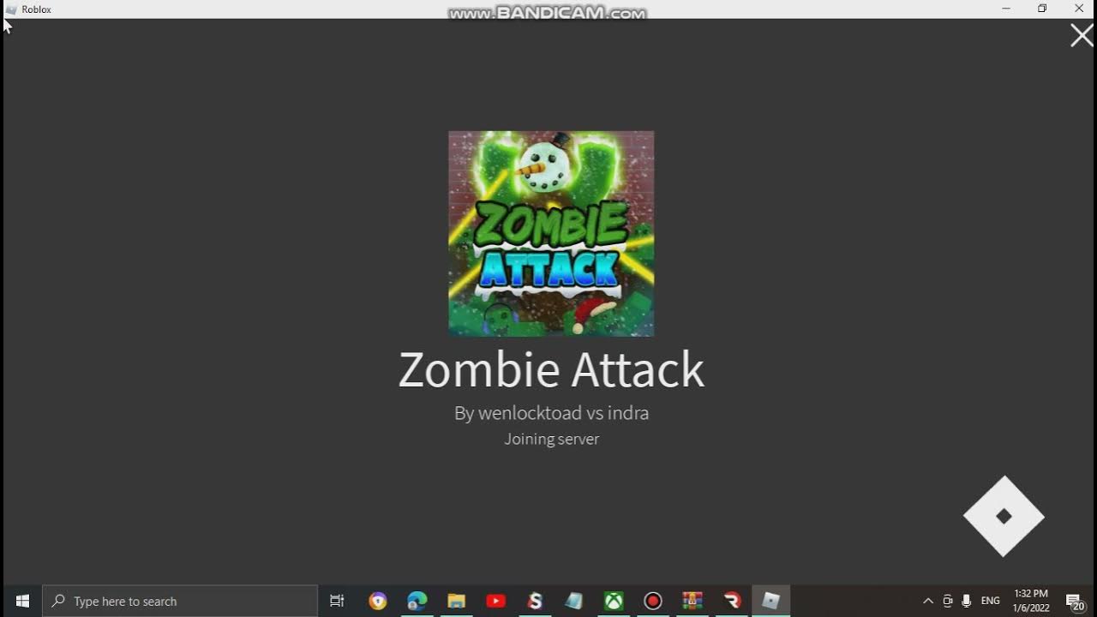Close the Roblox loading screen with X
Image resolution: width=1097 pixels, height=617 pixels.
[1082, 35]
